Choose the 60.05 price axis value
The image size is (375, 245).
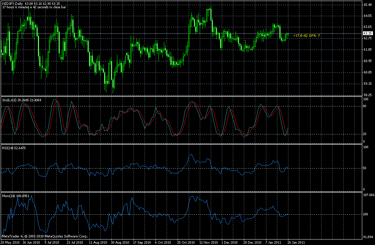(368, 72)
